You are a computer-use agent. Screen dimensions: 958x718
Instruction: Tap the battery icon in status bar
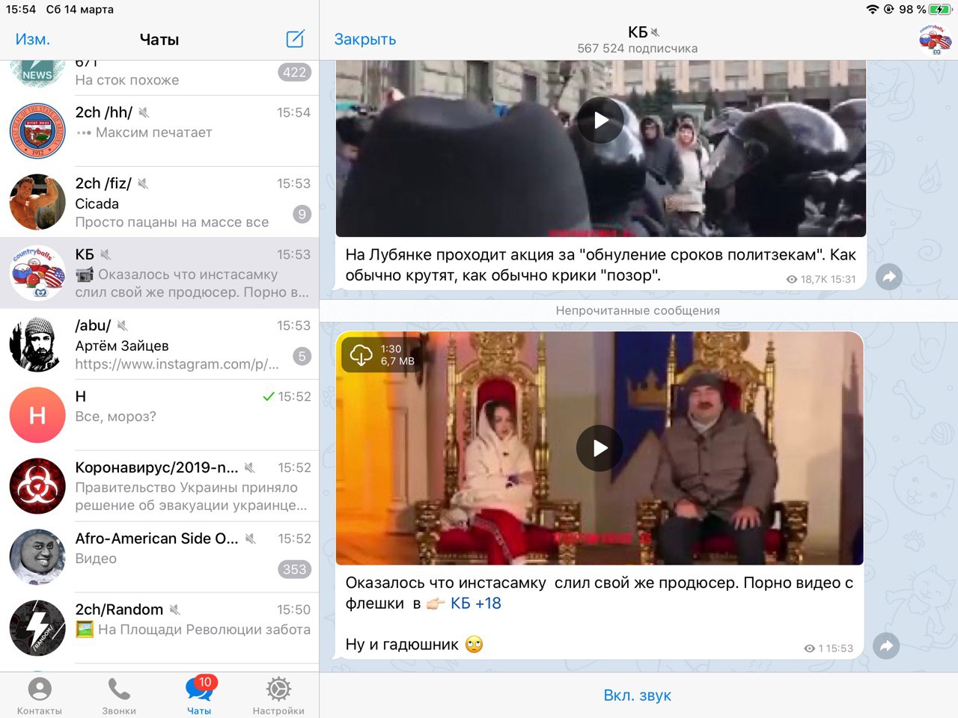pyautogui.click(x=939, y=9)
